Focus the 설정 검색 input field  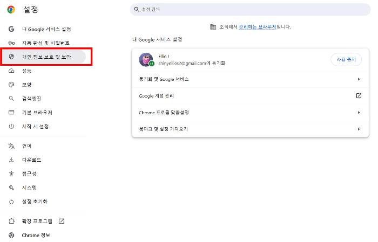point(250,9)
